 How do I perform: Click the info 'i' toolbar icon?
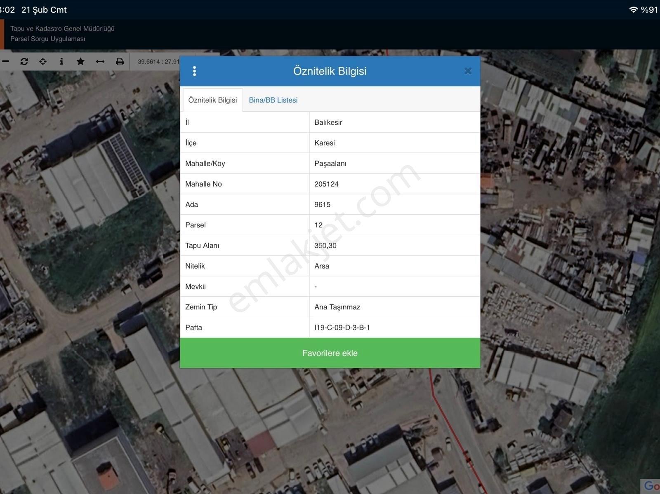point(61,61)
